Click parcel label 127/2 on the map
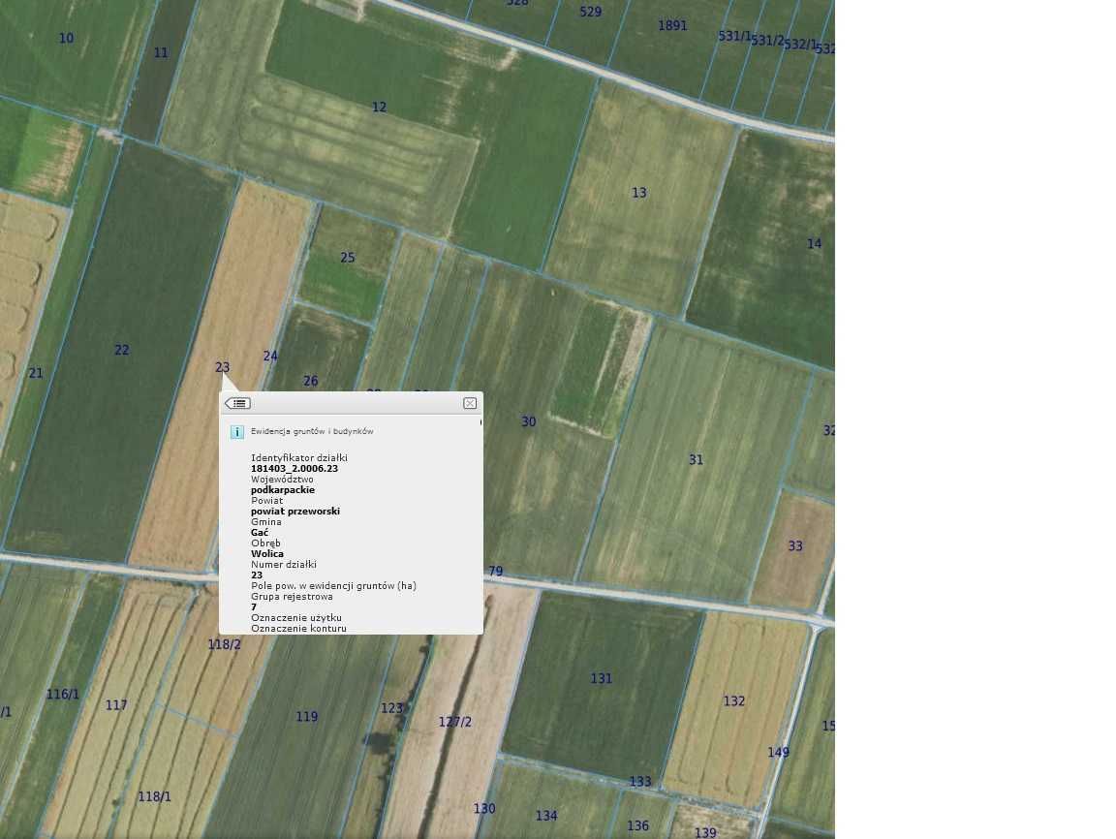Image resolution: width=1116 pixels, height=839 pixels. pos(454,723)
